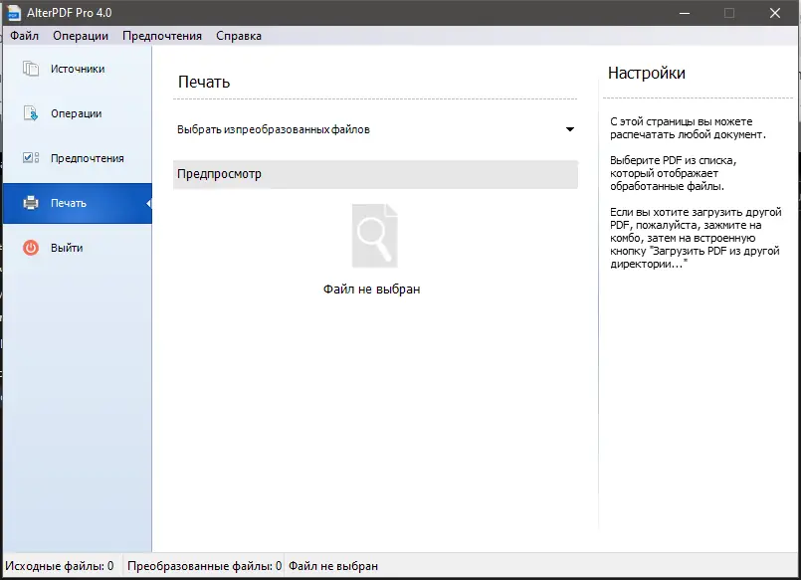Open the Операции menu in the menu bar

[80, 35]
